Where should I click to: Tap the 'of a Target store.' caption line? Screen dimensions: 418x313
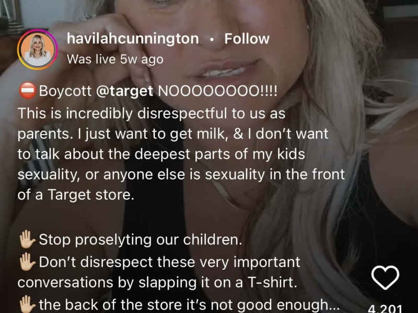[x=76, y=195]
